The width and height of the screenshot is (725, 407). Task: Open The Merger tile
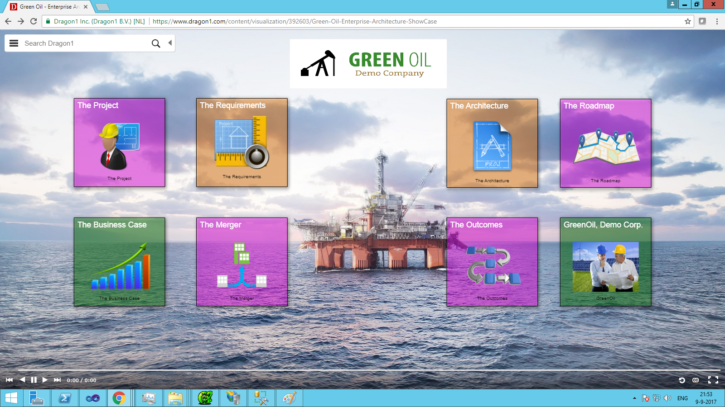coord(242,262)
